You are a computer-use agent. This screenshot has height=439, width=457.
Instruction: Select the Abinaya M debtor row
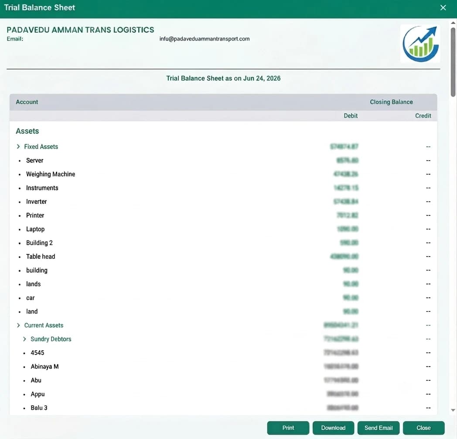point(223,367)
